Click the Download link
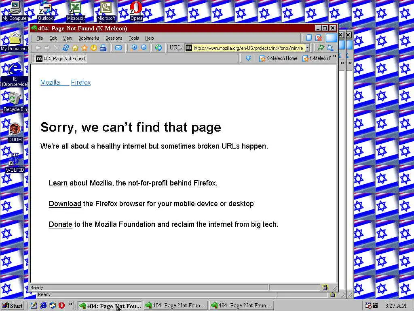Viewport: 414px width, 311px height. point(65,204)
